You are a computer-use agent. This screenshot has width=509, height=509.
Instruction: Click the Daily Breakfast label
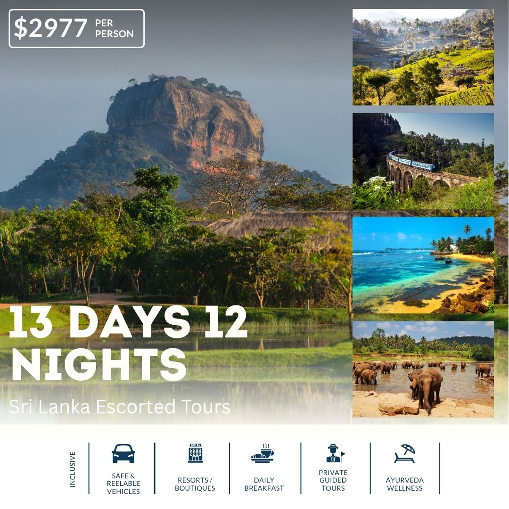[264, 484]
